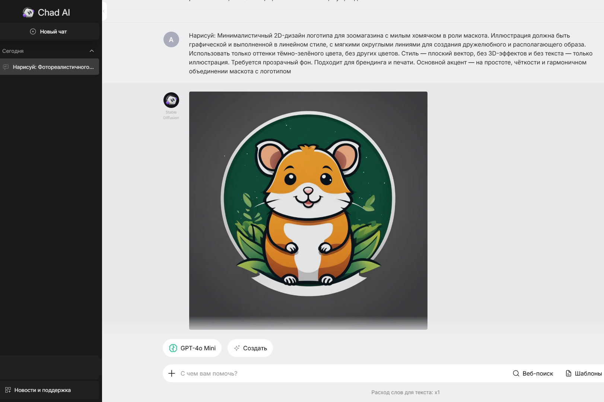604x402 pixels.
Task: Open the generated hamster logo image
Action: coord(308,210)
